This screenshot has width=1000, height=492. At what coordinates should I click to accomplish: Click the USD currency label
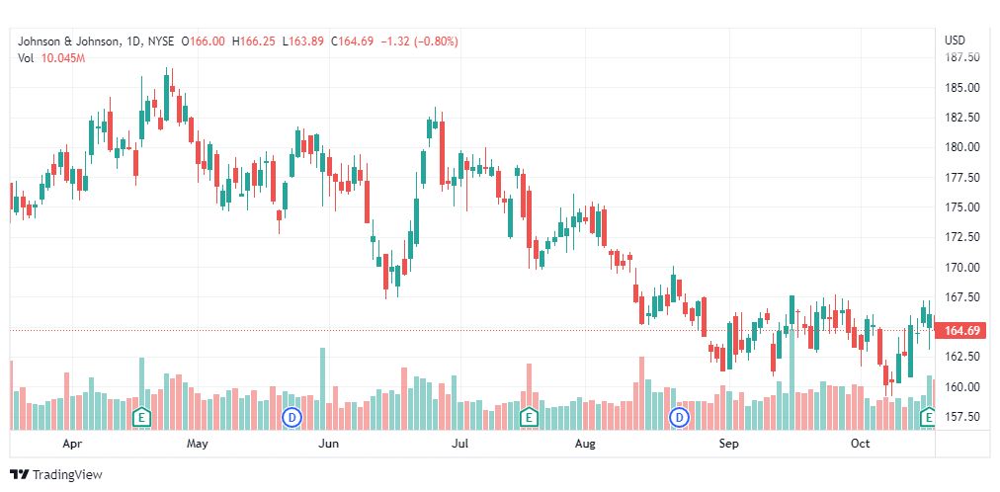pos(955,41)
